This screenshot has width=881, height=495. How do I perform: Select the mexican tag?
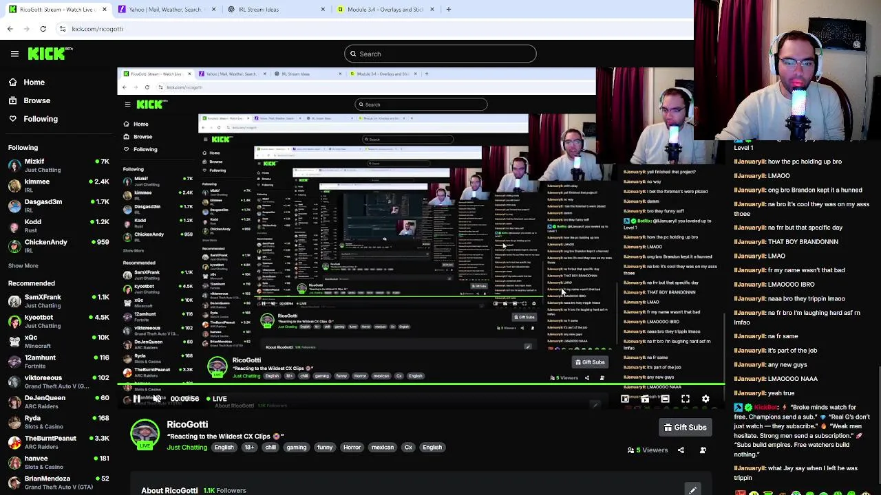coord(383,448)
